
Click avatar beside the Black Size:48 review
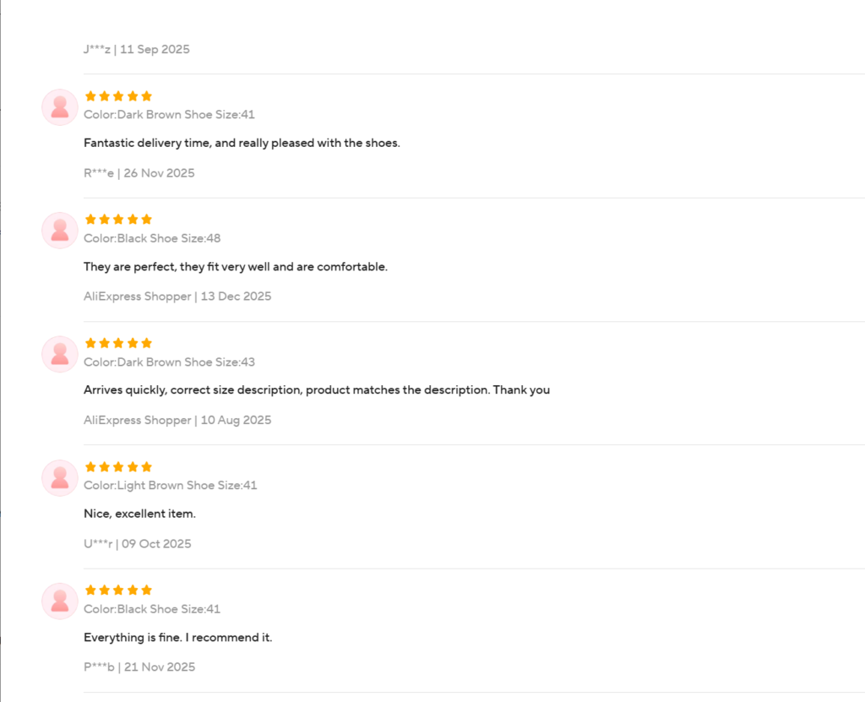point(59,231)
